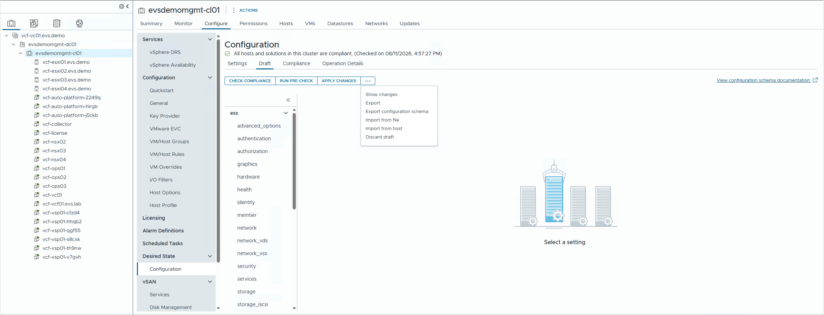This screenshot has height=315, width=824.
Task: Click the VM icon of vcf-ops01
Action: click(x=37, y=168)
